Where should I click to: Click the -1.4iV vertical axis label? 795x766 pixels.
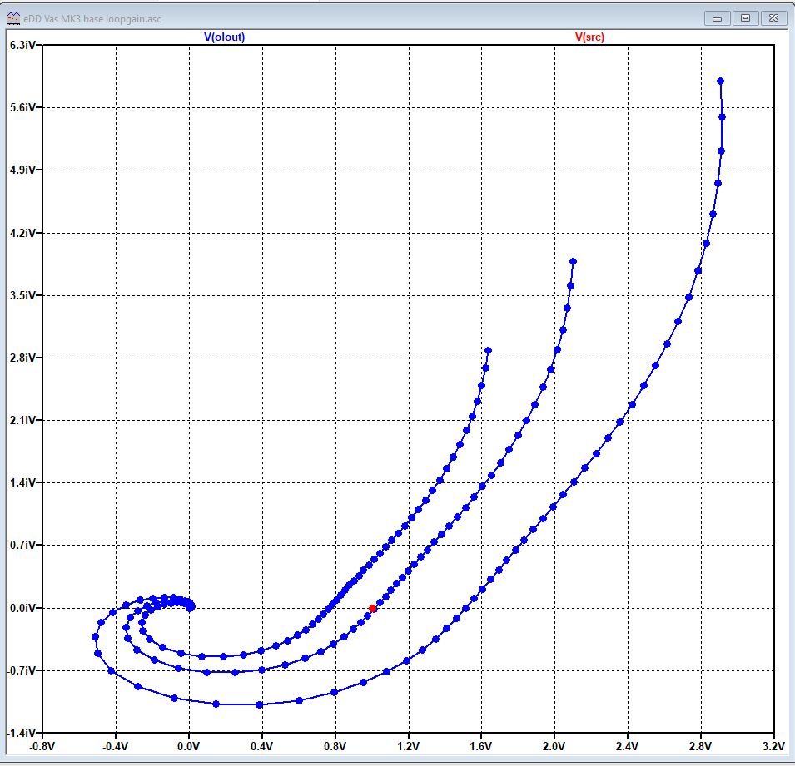pyautogui.click(x=22, y=733)
